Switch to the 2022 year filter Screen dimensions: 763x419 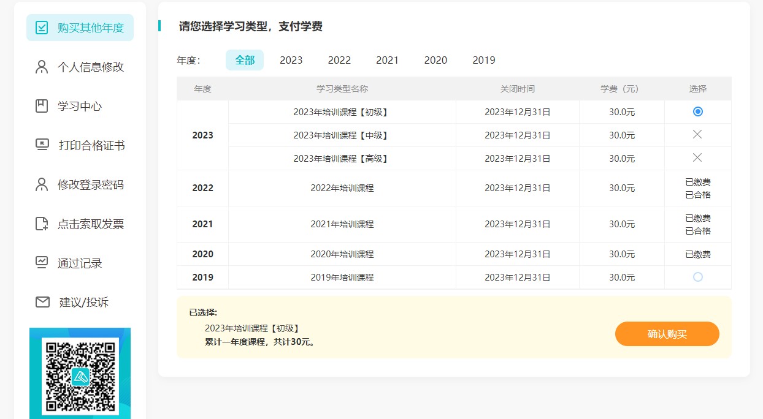tap(339, 59)
